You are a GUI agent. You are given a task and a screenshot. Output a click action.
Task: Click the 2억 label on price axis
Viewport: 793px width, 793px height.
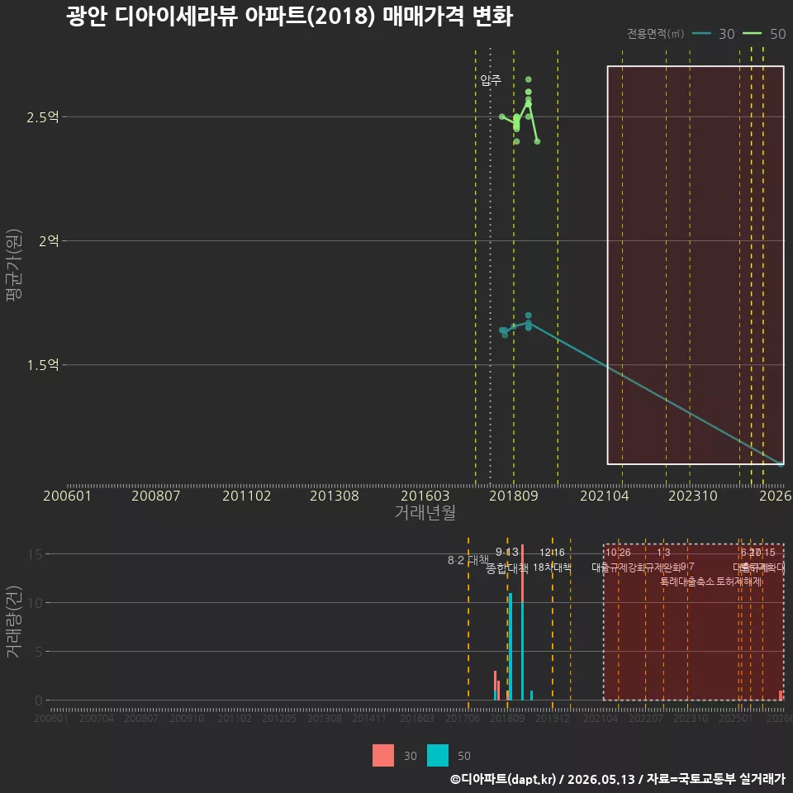click(49, 241)
